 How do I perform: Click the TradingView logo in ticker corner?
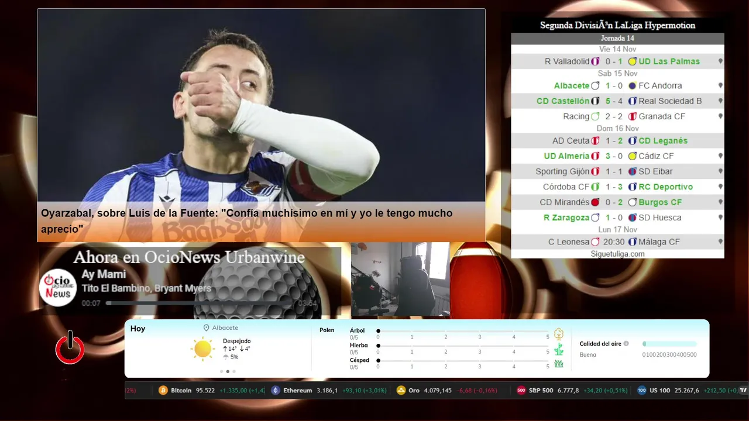coord(743,391)
